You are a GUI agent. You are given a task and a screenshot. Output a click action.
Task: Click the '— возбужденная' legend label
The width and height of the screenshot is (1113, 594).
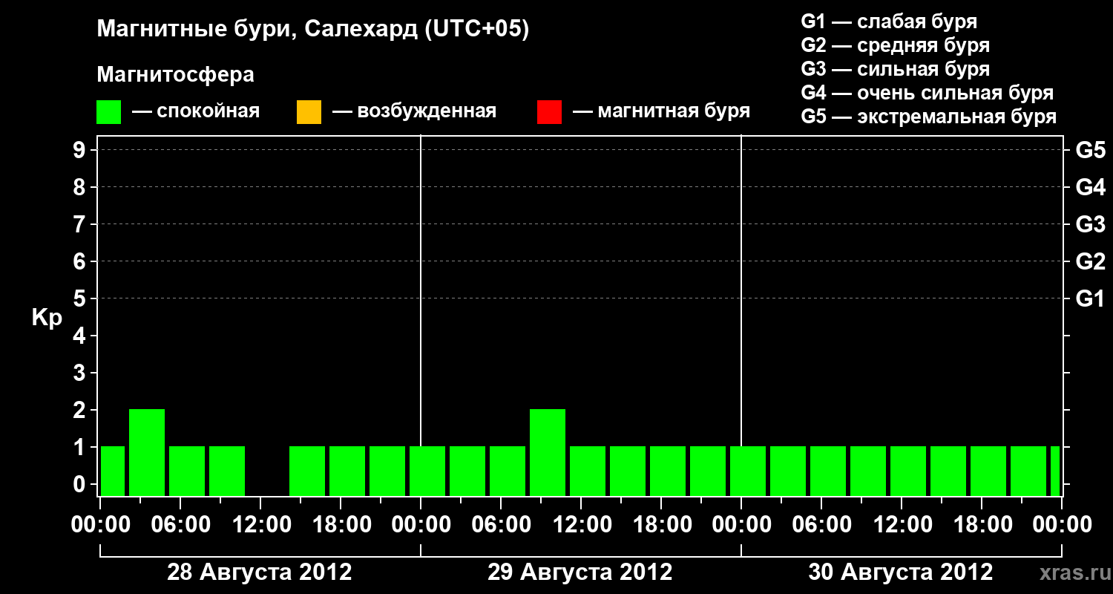coord(414,112)
